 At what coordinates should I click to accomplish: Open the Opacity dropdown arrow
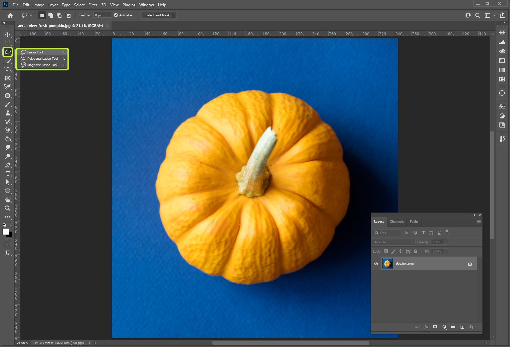tap(446, 242)
